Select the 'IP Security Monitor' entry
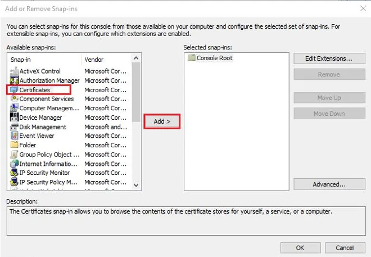Screen dimensions: 371x257 [x=44, y=173]
